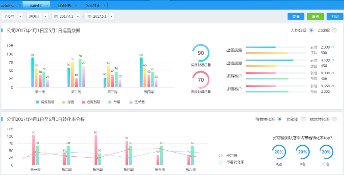Click the 出售房源 新增 blue progress bar
344x175 pixels.
coord(261,47)
